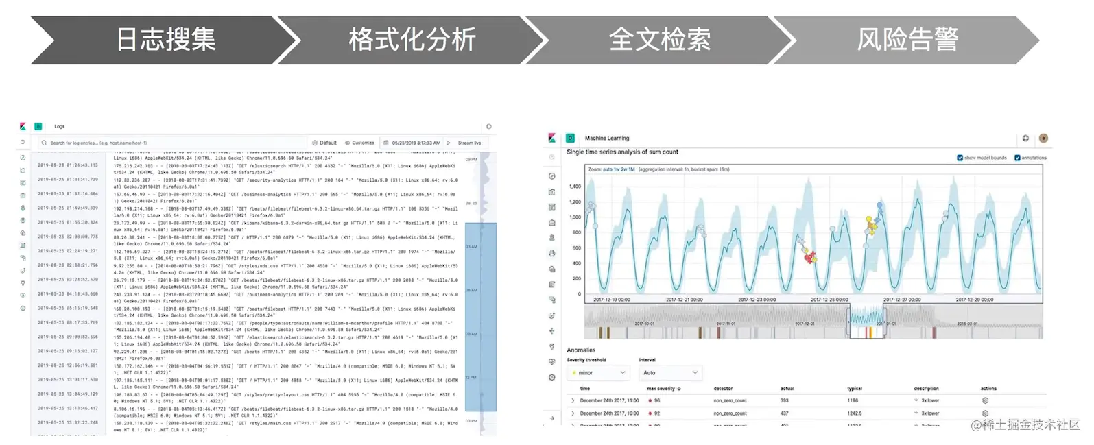Screen dimensions: 1094x445
Task: Open Logs app in Logs window sidebar
Action: point(23,245)
